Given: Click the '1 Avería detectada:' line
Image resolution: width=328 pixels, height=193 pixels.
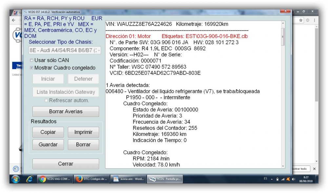Looking at the screenshot, I should click(x=128, y=85).
